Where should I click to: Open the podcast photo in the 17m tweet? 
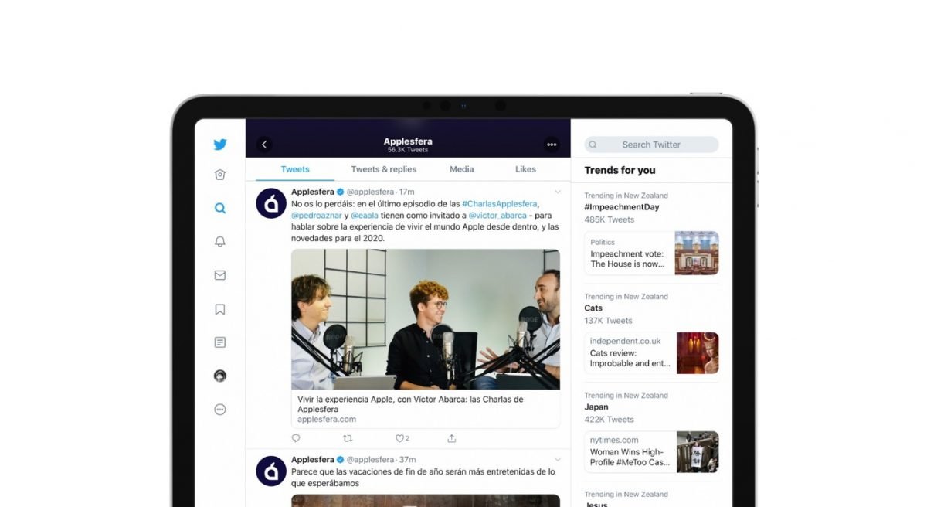[x=426, y=319]
